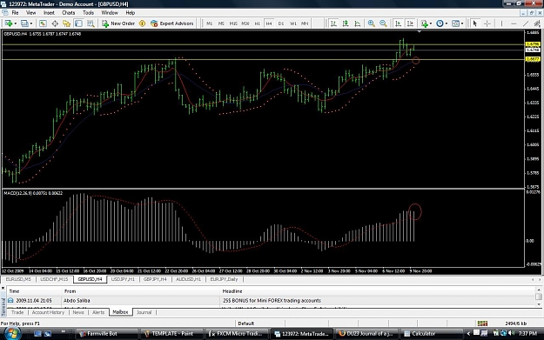Open the Navigator panel with the star-folder icon
The height and width of the screenshot is (340, 544).
tap(67, 23)
